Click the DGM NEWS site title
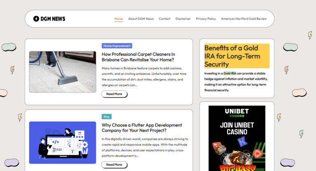 click(53, 19)
